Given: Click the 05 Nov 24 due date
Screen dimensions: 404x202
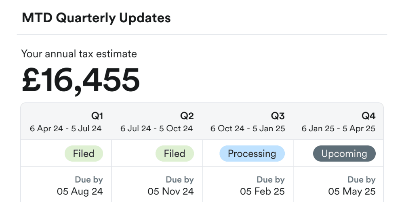Looking at the screenshot, I should pos(171,191).
